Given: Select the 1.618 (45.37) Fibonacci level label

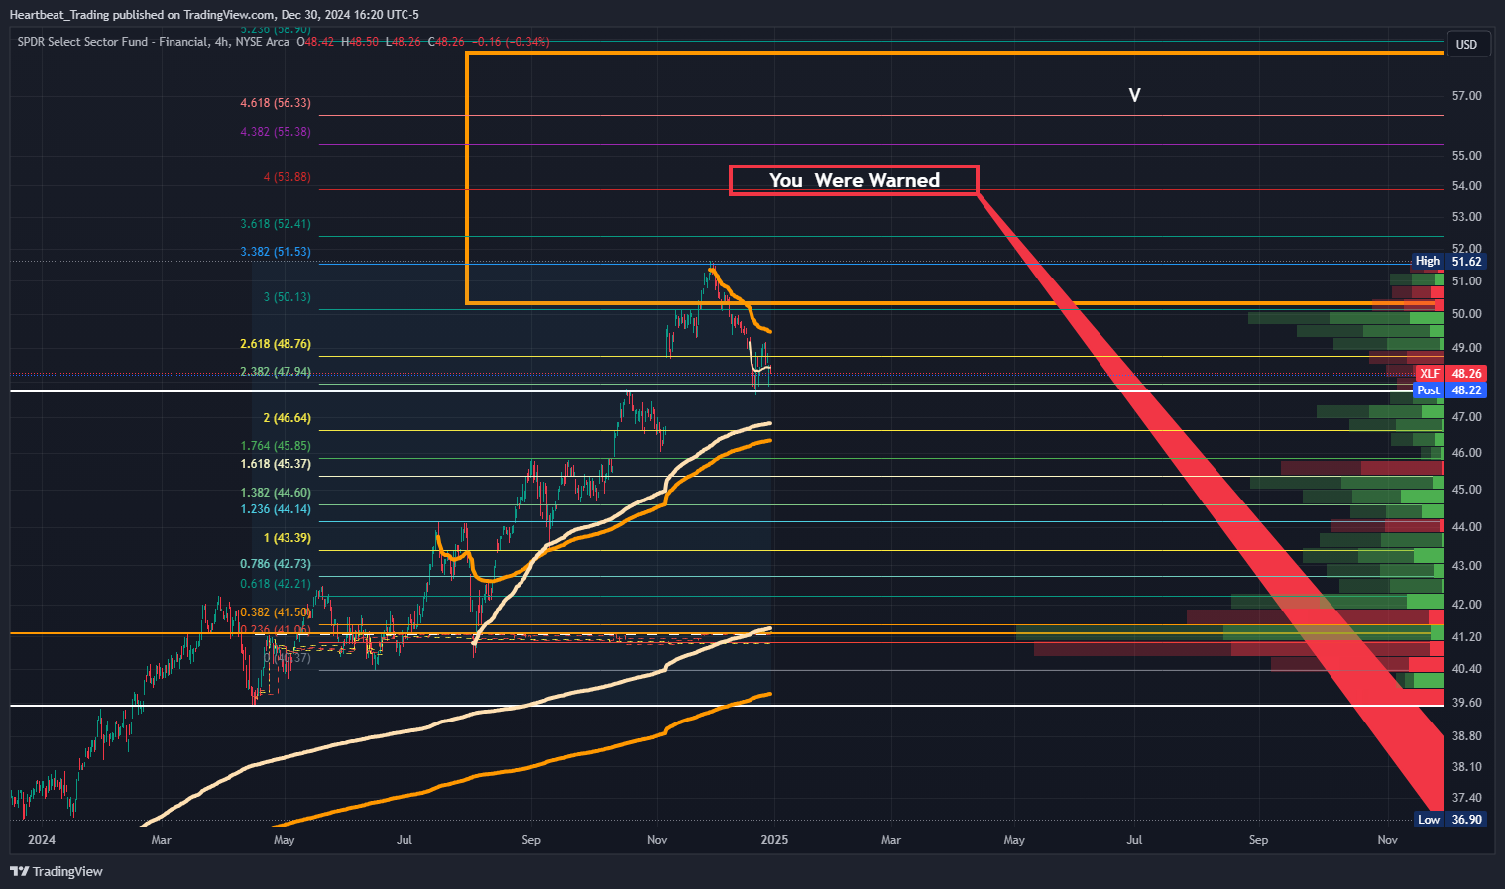Looking at the screenshot, I should coord(276,464).
